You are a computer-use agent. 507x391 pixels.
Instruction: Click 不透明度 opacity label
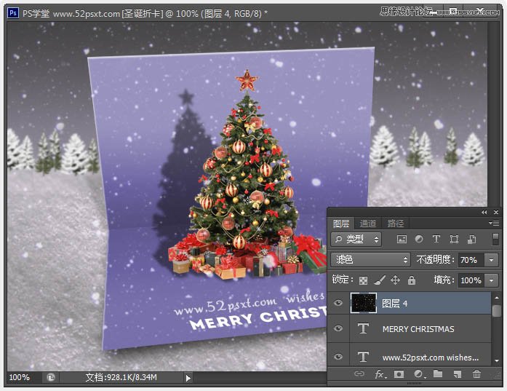point(436,260)
